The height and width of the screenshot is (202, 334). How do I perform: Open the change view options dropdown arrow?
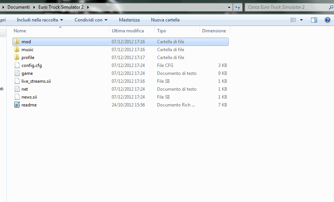tap(301, 20)
